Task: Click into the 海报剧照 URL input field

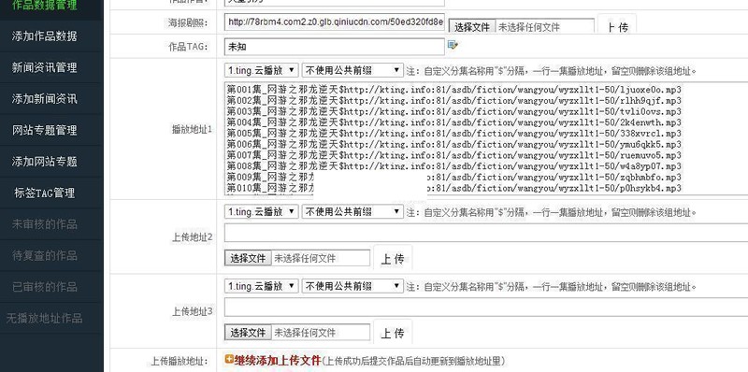Action: (335, 21)
